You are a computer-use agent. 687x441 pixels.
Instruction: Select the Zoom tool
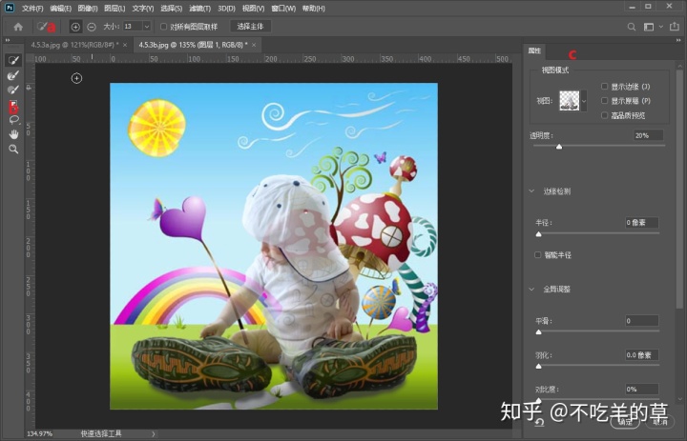coord(13,150)
